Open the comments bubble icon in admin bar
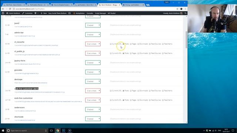The width and height of the screenshot is (237, 133). tap(36, 13)
